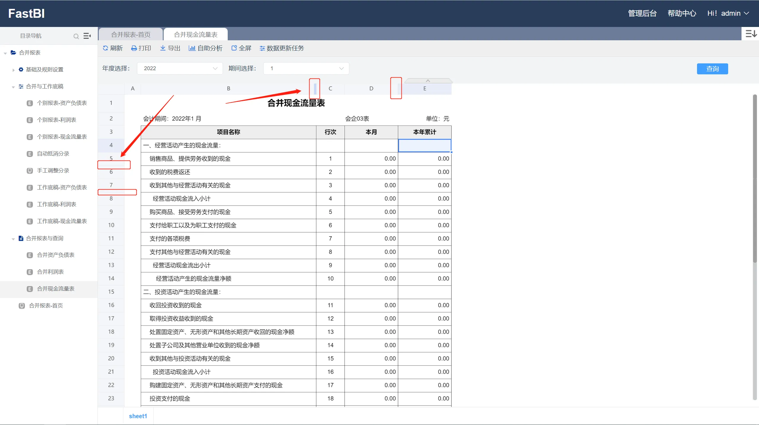Click the icon beside 工作底稿-利润表

pos(30,204)
